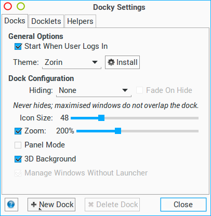Expand the Hiding dropdown set to None
The width and height of the screenshot is (211, 216).
(94, 90)
